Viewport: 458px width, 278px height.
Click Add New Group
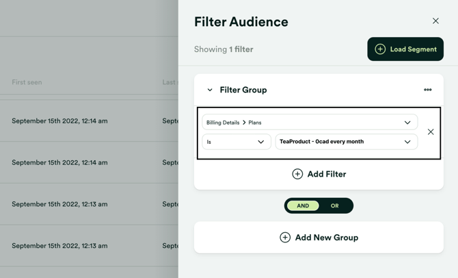319,238
